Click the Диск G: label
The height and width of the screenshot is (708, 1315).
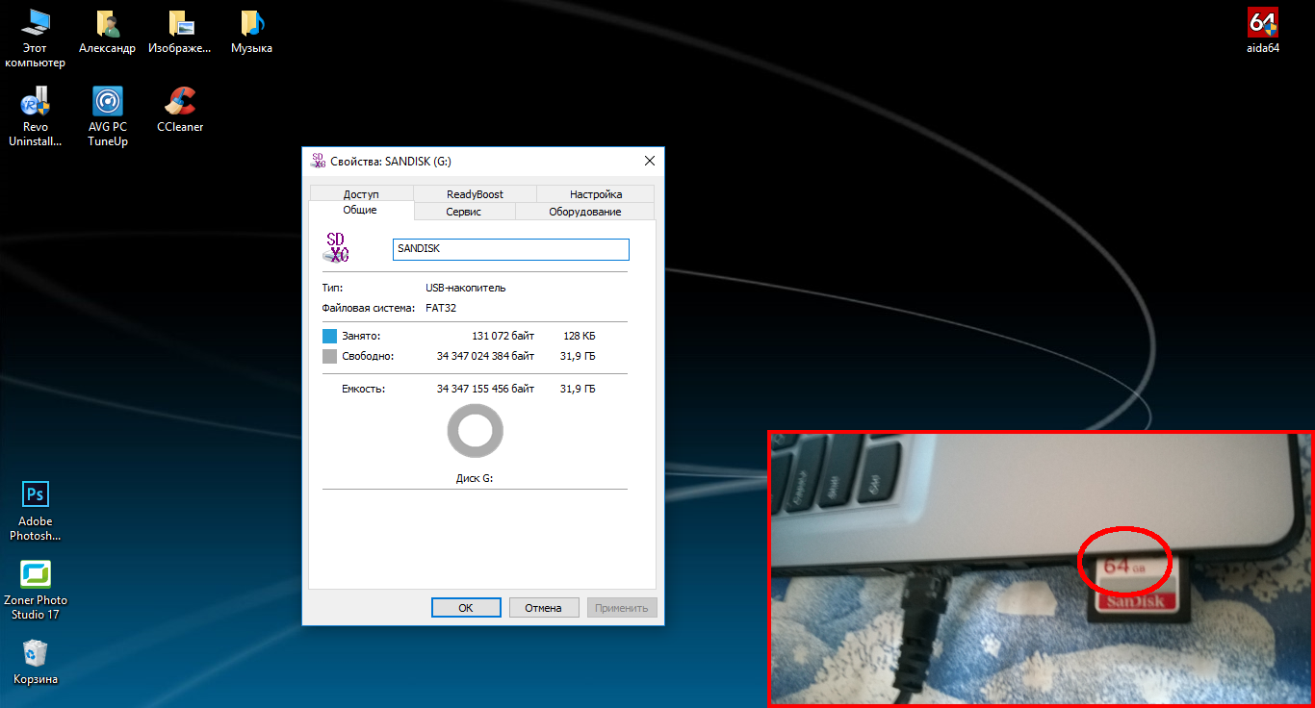point(475,478)
